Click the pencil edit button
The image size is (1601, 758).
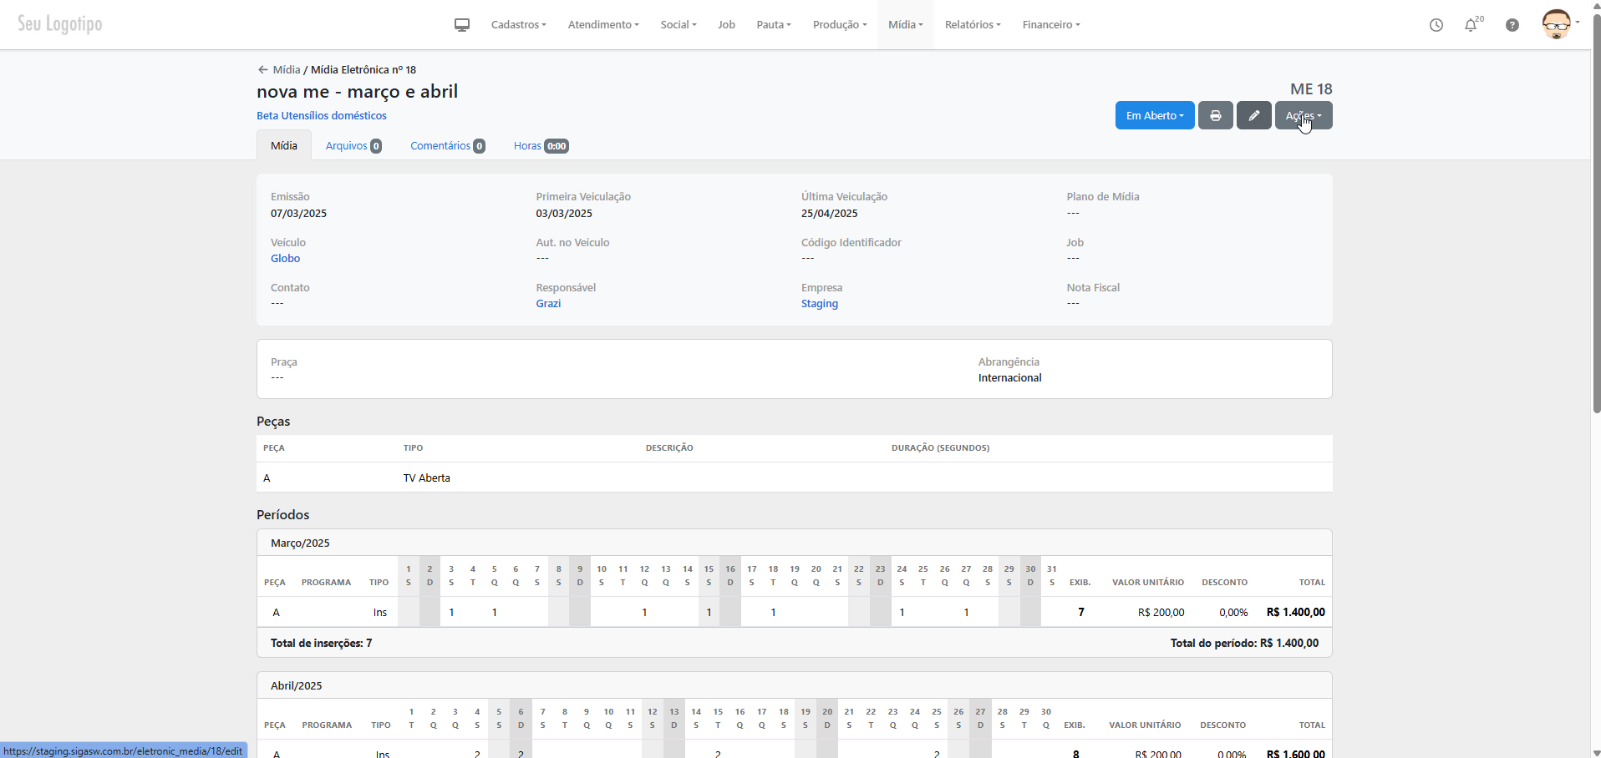1253,116
